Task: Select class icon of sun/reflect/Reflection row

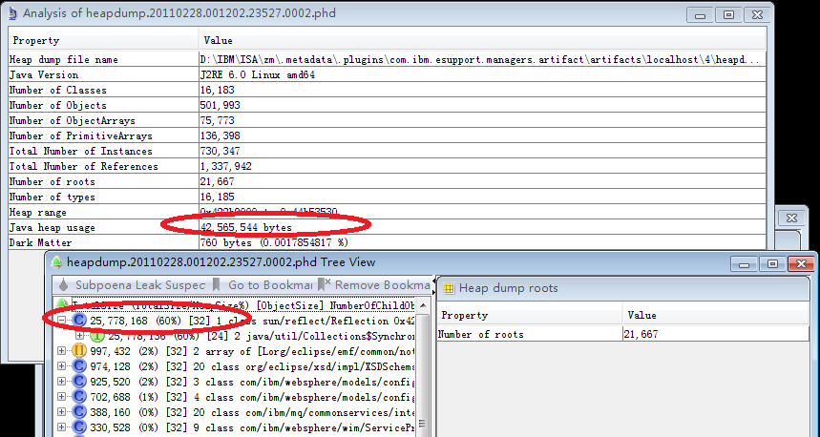Action: pyautogui.click(x=79, y=321)
